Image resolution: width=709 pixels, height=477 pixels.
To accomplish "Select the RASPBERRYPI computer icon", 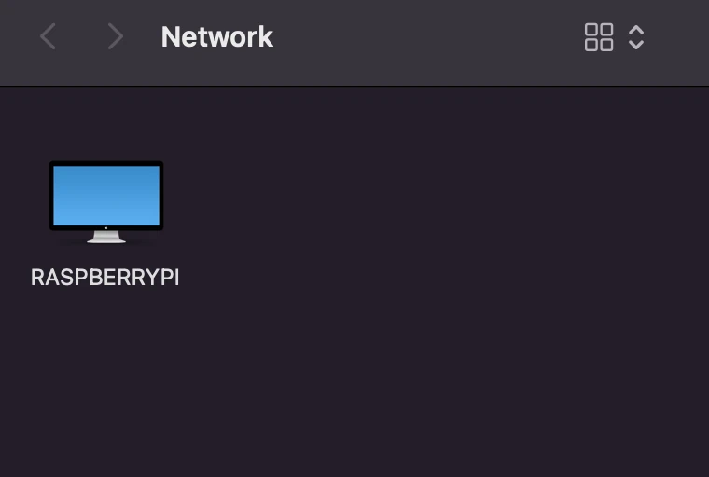I will (x=106, y=202).
